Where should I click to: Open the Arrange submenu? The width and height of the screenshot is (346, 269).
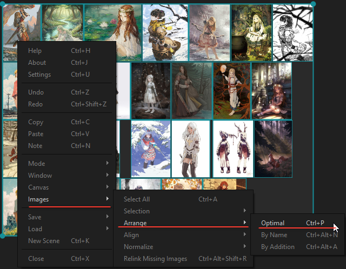(183, 223)
